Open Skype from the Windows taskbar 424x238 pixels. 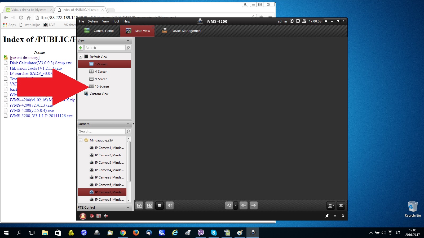[x=214, y=233]
